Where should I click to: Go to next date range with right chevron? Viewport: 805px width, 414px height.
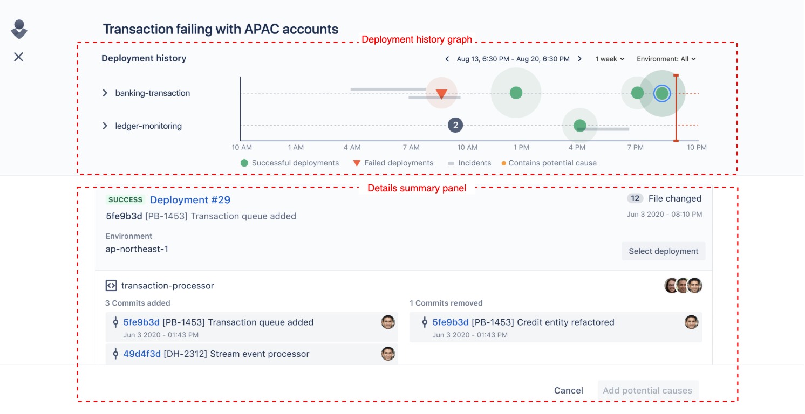coord(580,59)
